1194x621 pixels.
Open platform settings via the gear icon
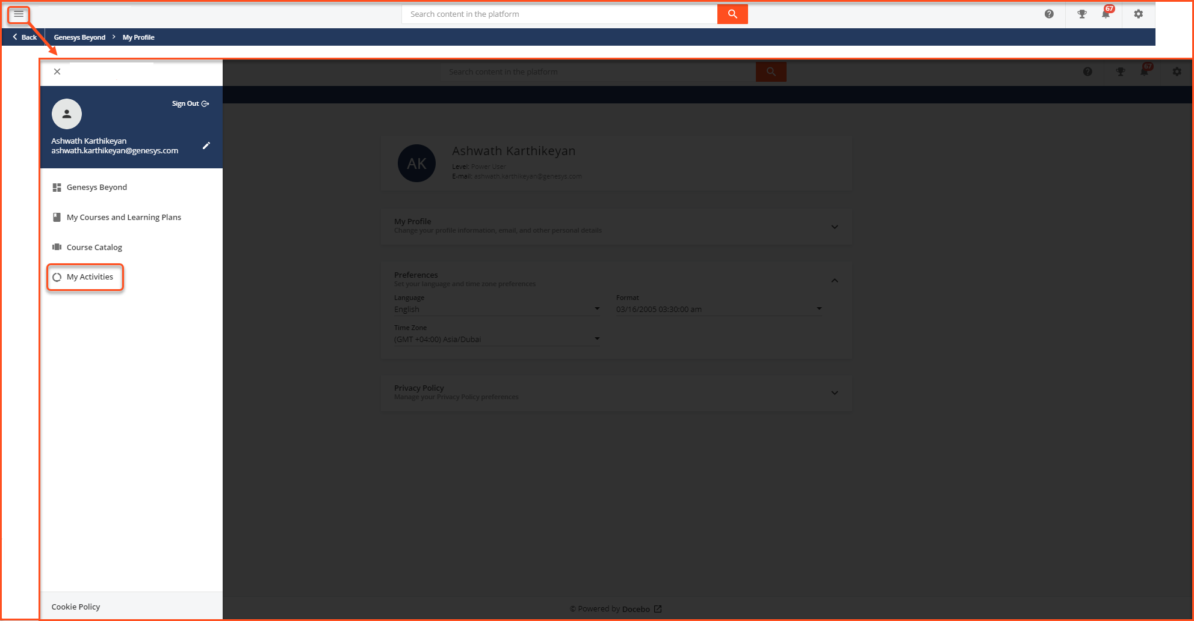(x=1138, y=14)
